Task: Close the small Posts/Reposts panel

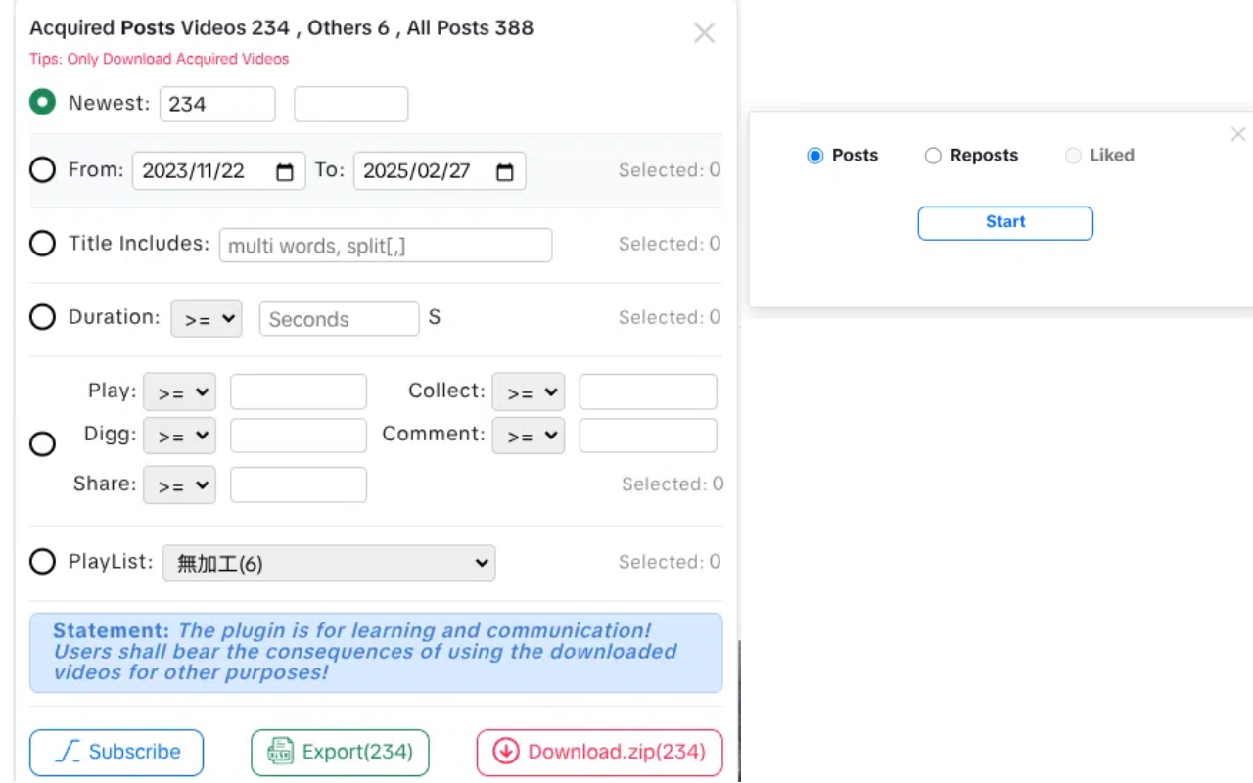Action: (1237, 134)
